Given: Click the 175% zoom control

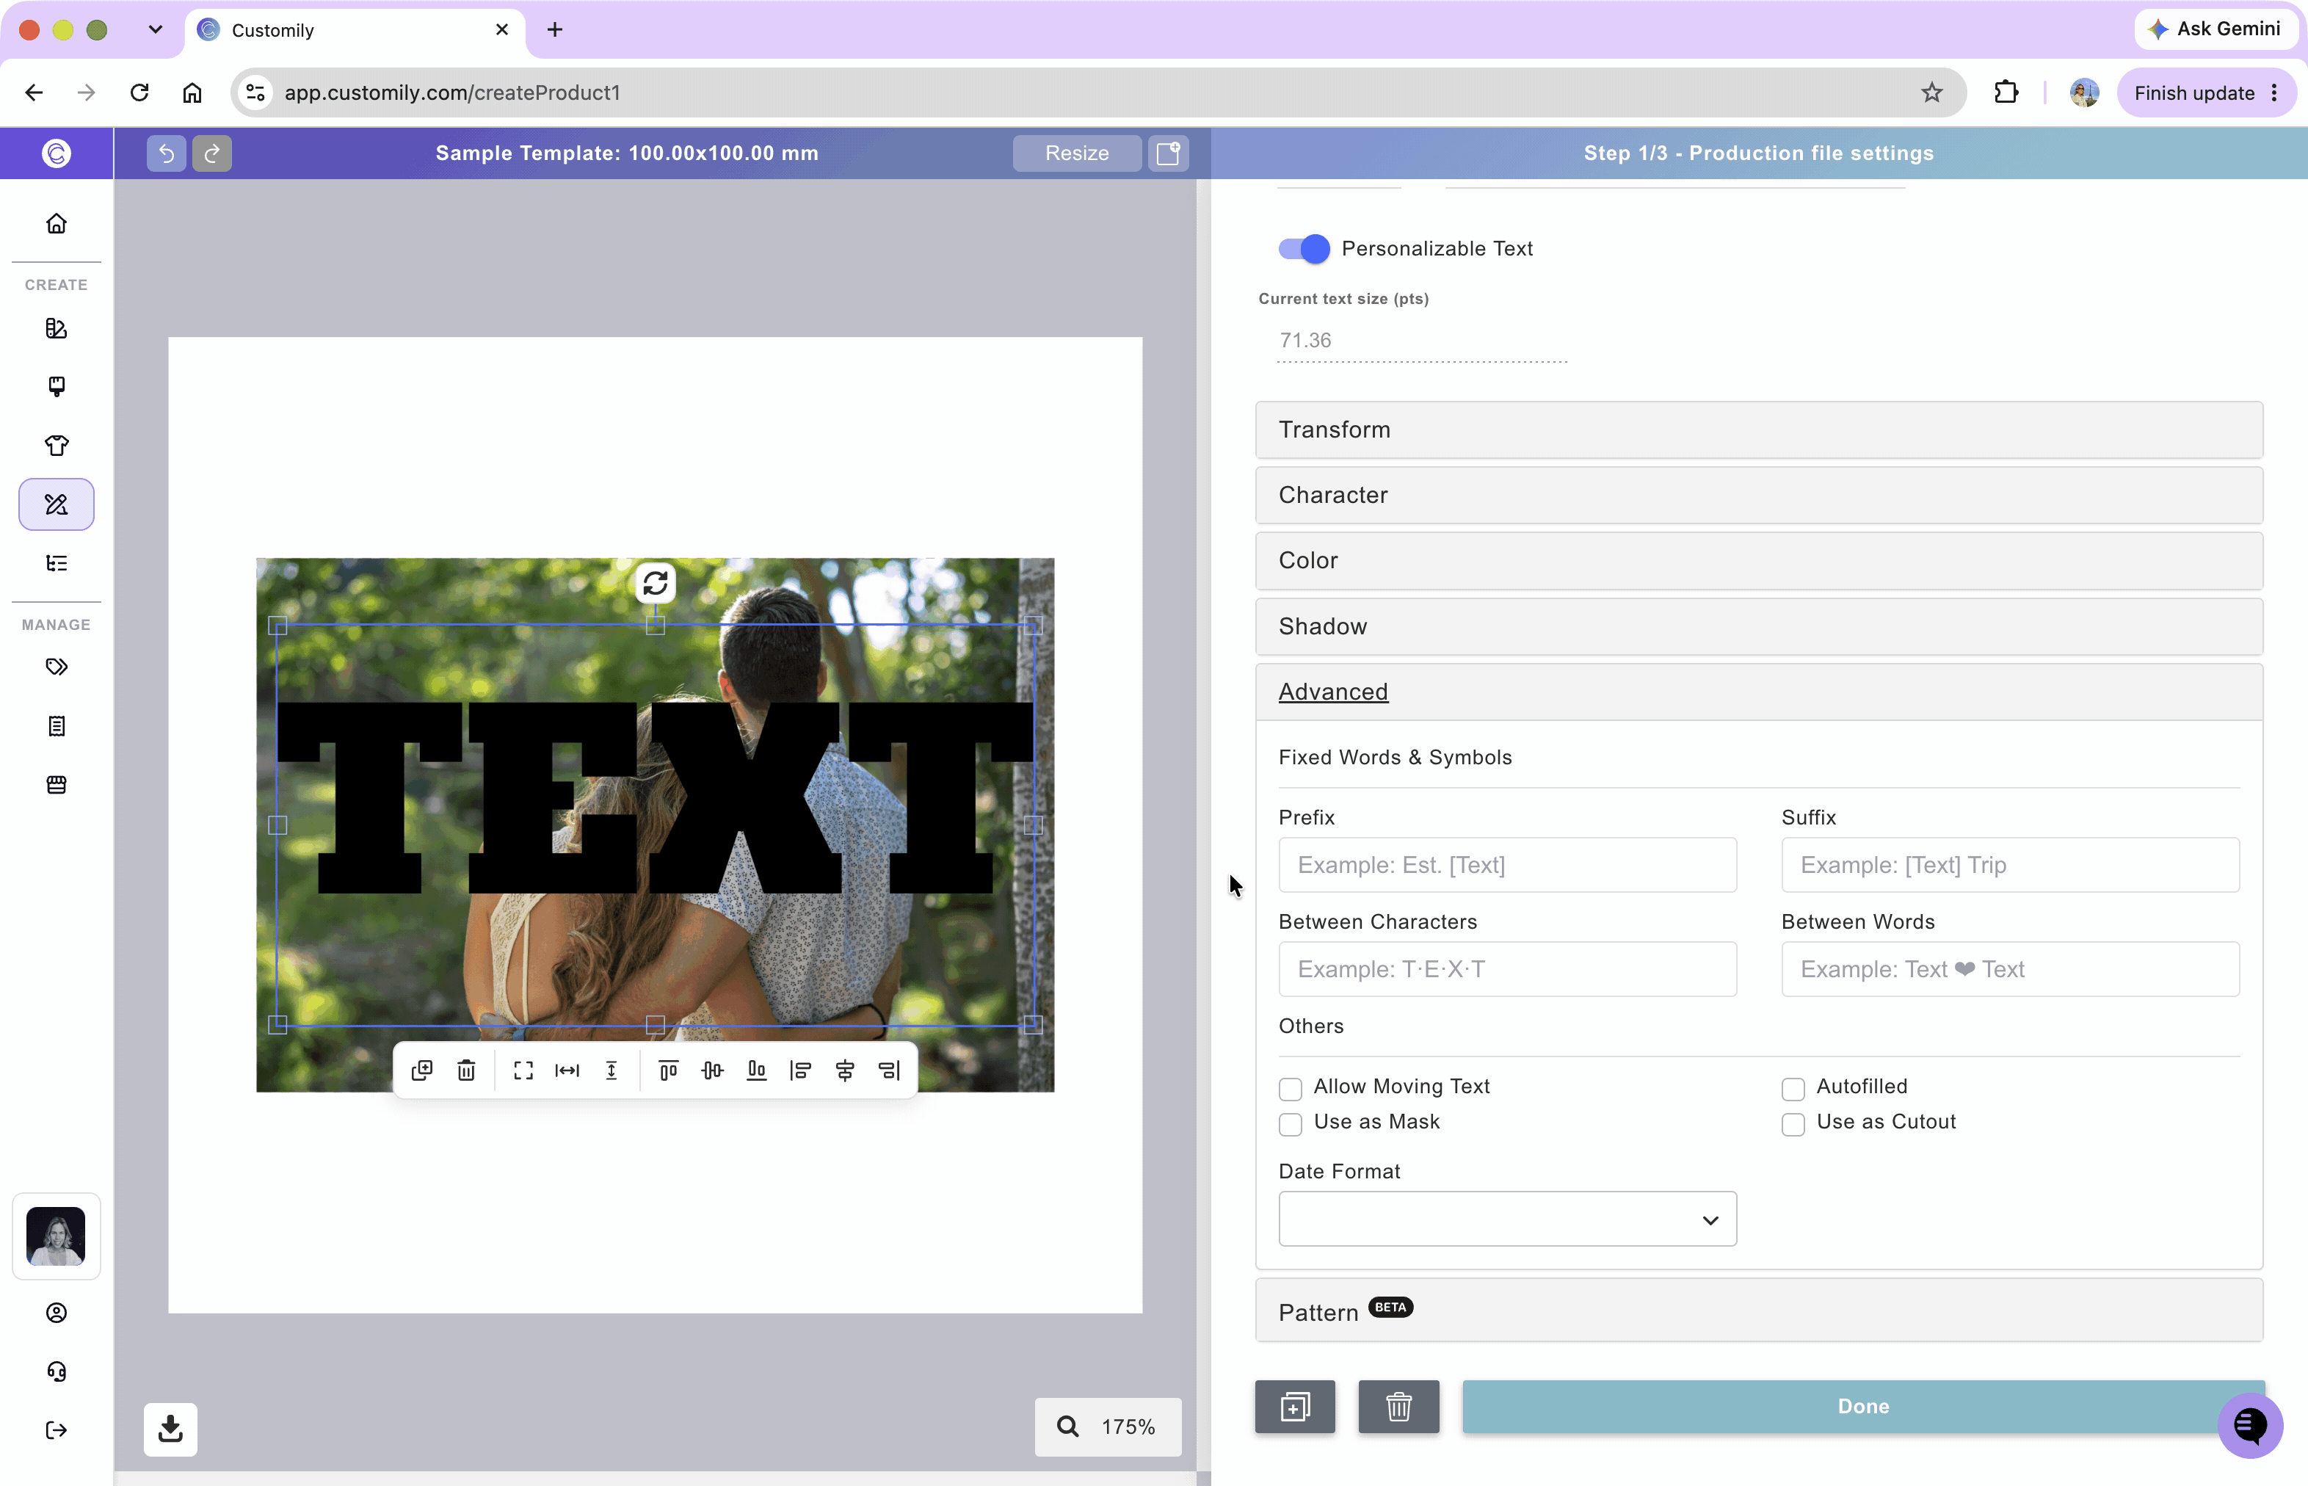Looking at the screenshot, I should [x=1108, y=1427].
